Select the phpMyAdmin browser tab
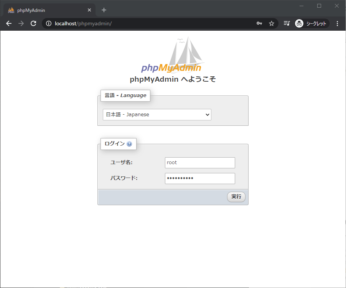The width and height of the screenshot is (346, 288). [49, 10]
